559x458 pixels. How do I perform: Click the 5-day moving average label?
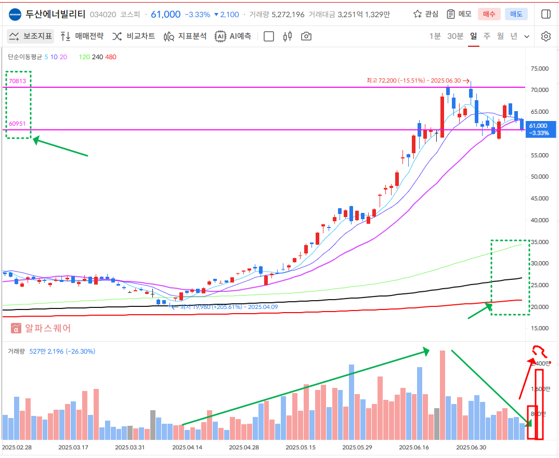[x=46, y=57]
